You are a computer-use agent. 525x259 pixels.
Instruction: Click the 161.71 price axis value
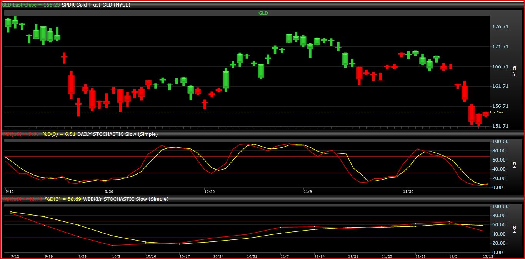pyautogui.click(x=500, y=86)
